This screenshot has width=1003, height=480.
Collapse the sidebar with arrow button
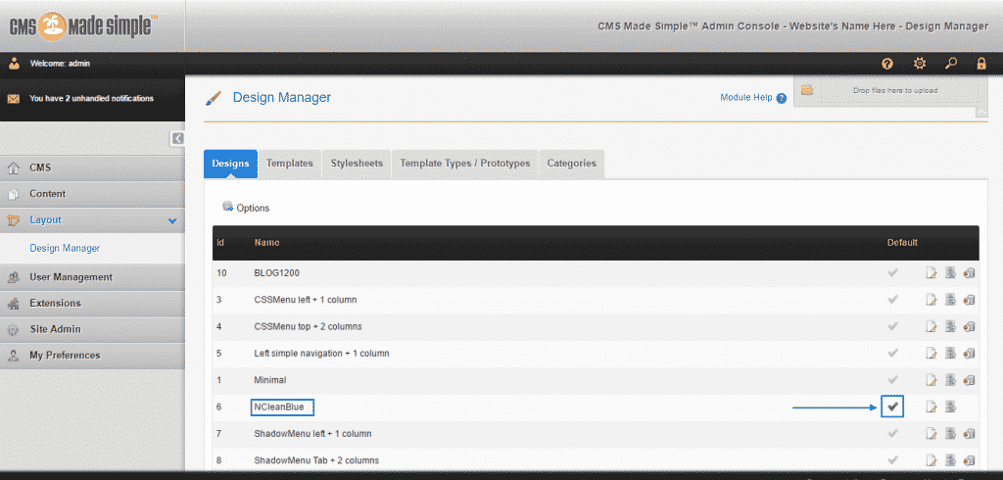pyautogui.click(x=178, y=138)
